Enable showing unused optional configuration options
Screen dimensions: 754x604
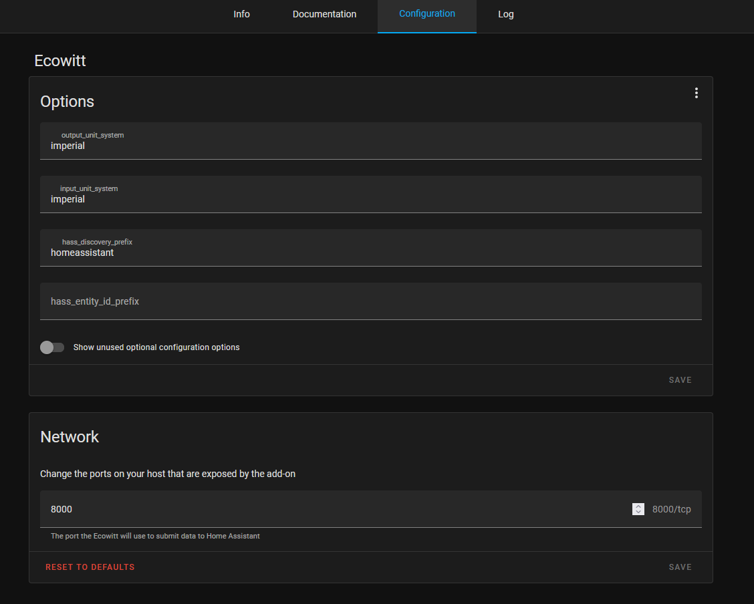click(52, 347)
